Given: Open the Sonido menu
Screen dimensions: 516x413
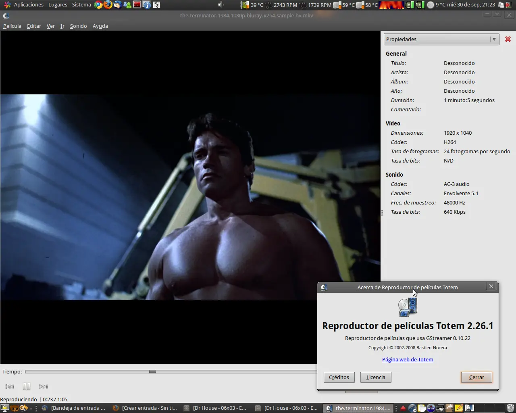Looking at the screenshot, I should 78,26.
